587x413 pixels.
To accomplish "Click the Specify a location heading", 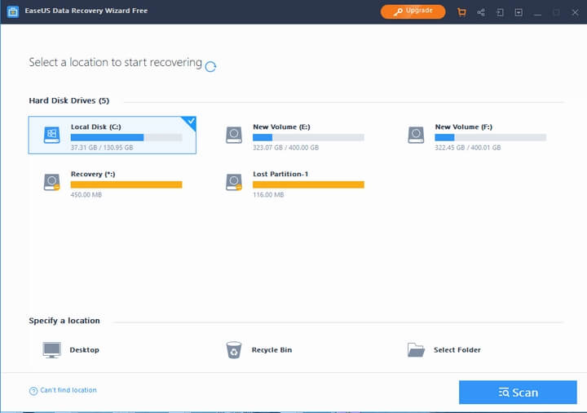I will tap(64, 321).
